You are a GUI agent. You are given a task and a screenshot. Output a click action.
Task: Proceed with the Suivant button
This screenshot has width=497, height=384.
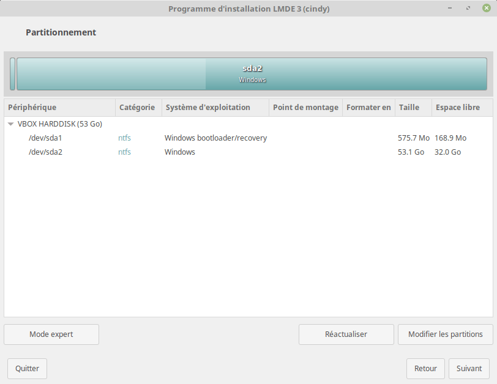click(x=469, y=369)
